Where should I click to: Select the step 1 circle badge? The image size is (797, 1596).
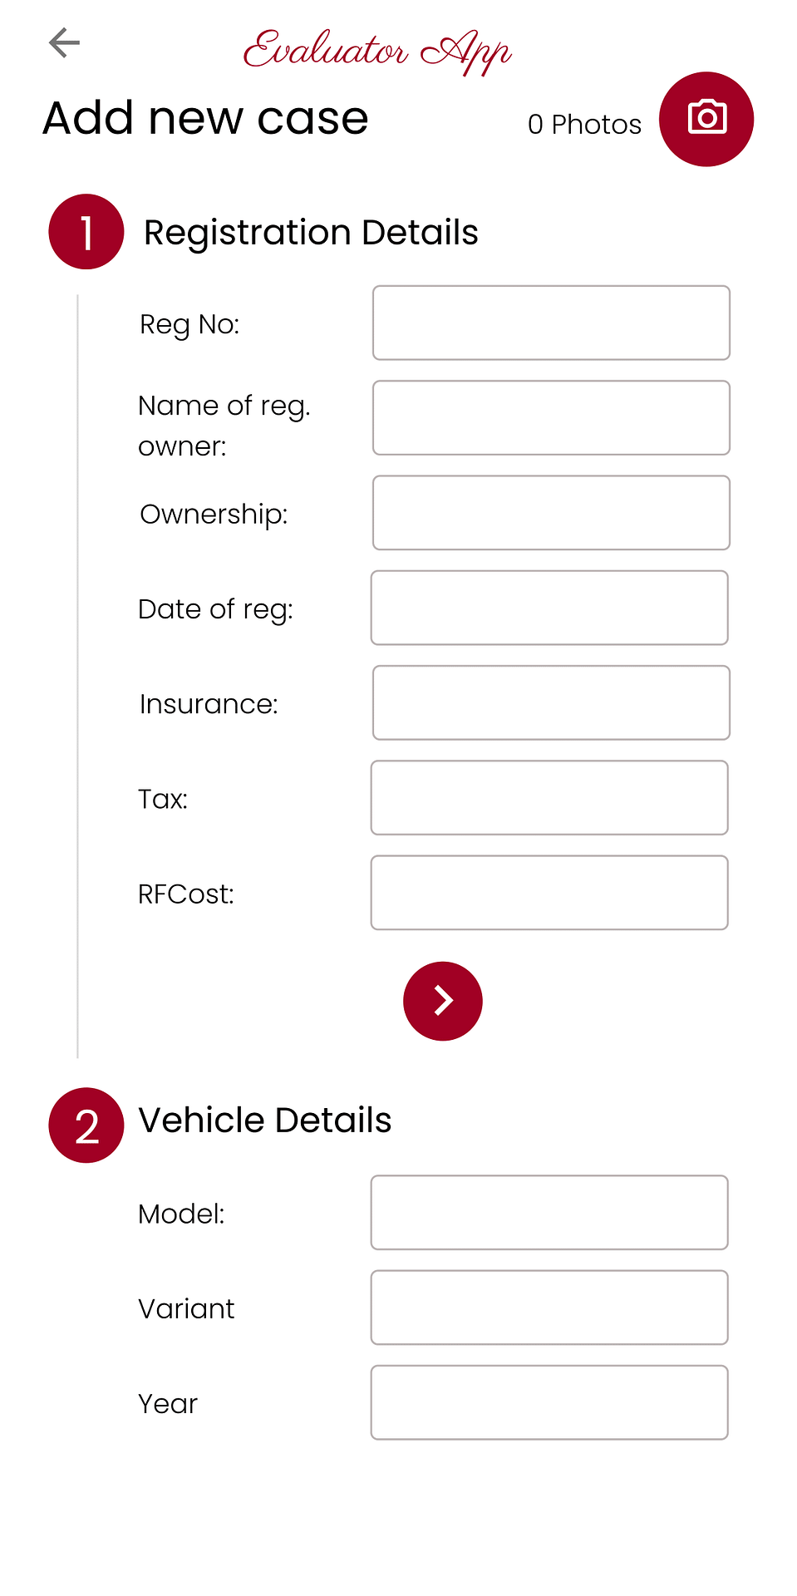pos(86,232)
